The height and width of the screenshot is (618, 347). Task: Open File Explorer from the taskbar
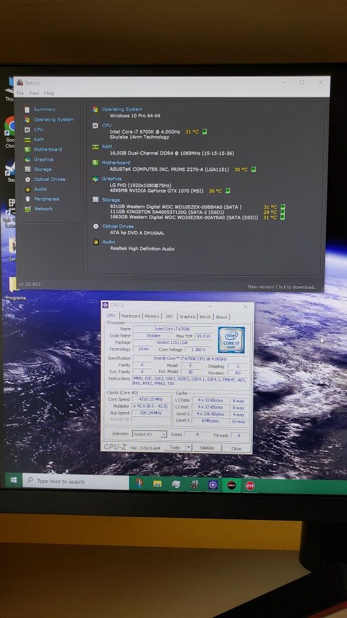(157, 484)
